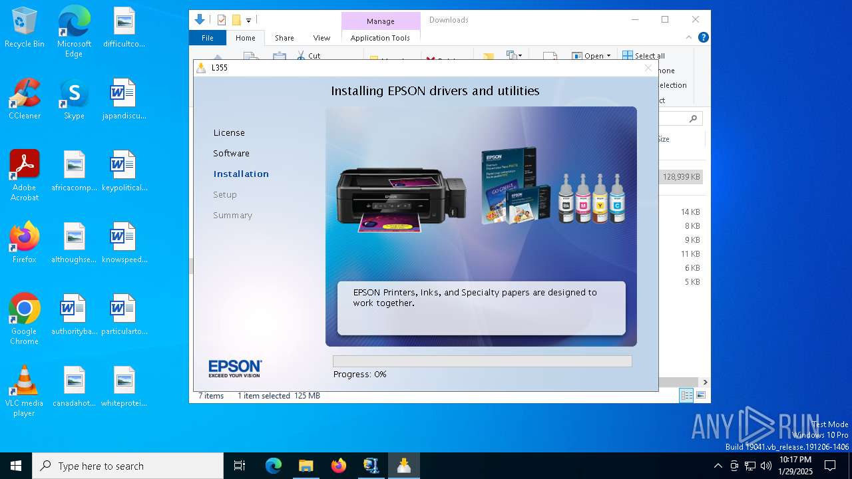Click the Select all button in ribbon
Image resolution: width=852 pixels, height=479 pixels.
[x=644, y=56]
